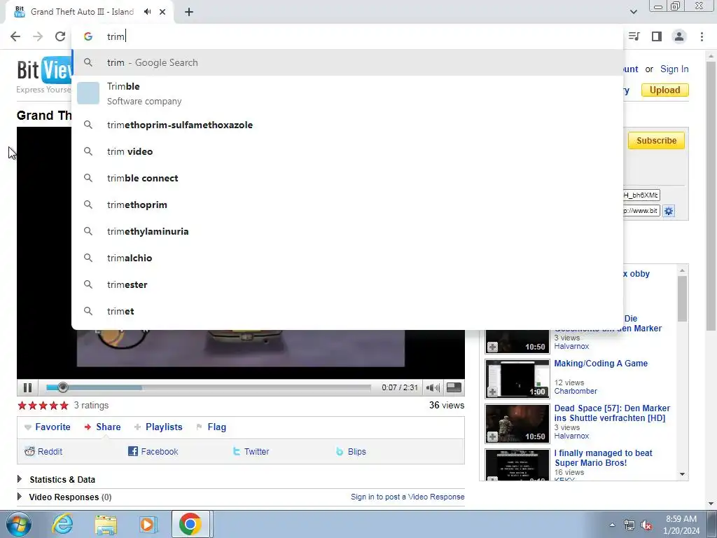The height and width of the screenshot is (538, 717).
Task: Open 'I finally managed to beat Super Mario Bros!'
Action: (603, 458)
